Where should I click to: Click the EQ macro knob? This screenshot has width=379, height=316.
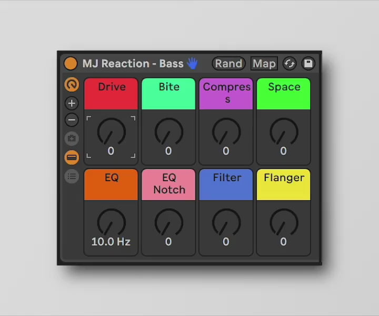click(x=112, y=223)
